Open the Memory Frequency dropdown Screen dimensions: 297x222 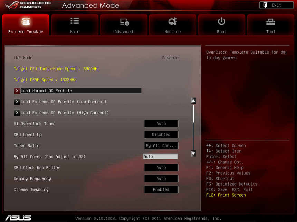[x=161, y=178]
